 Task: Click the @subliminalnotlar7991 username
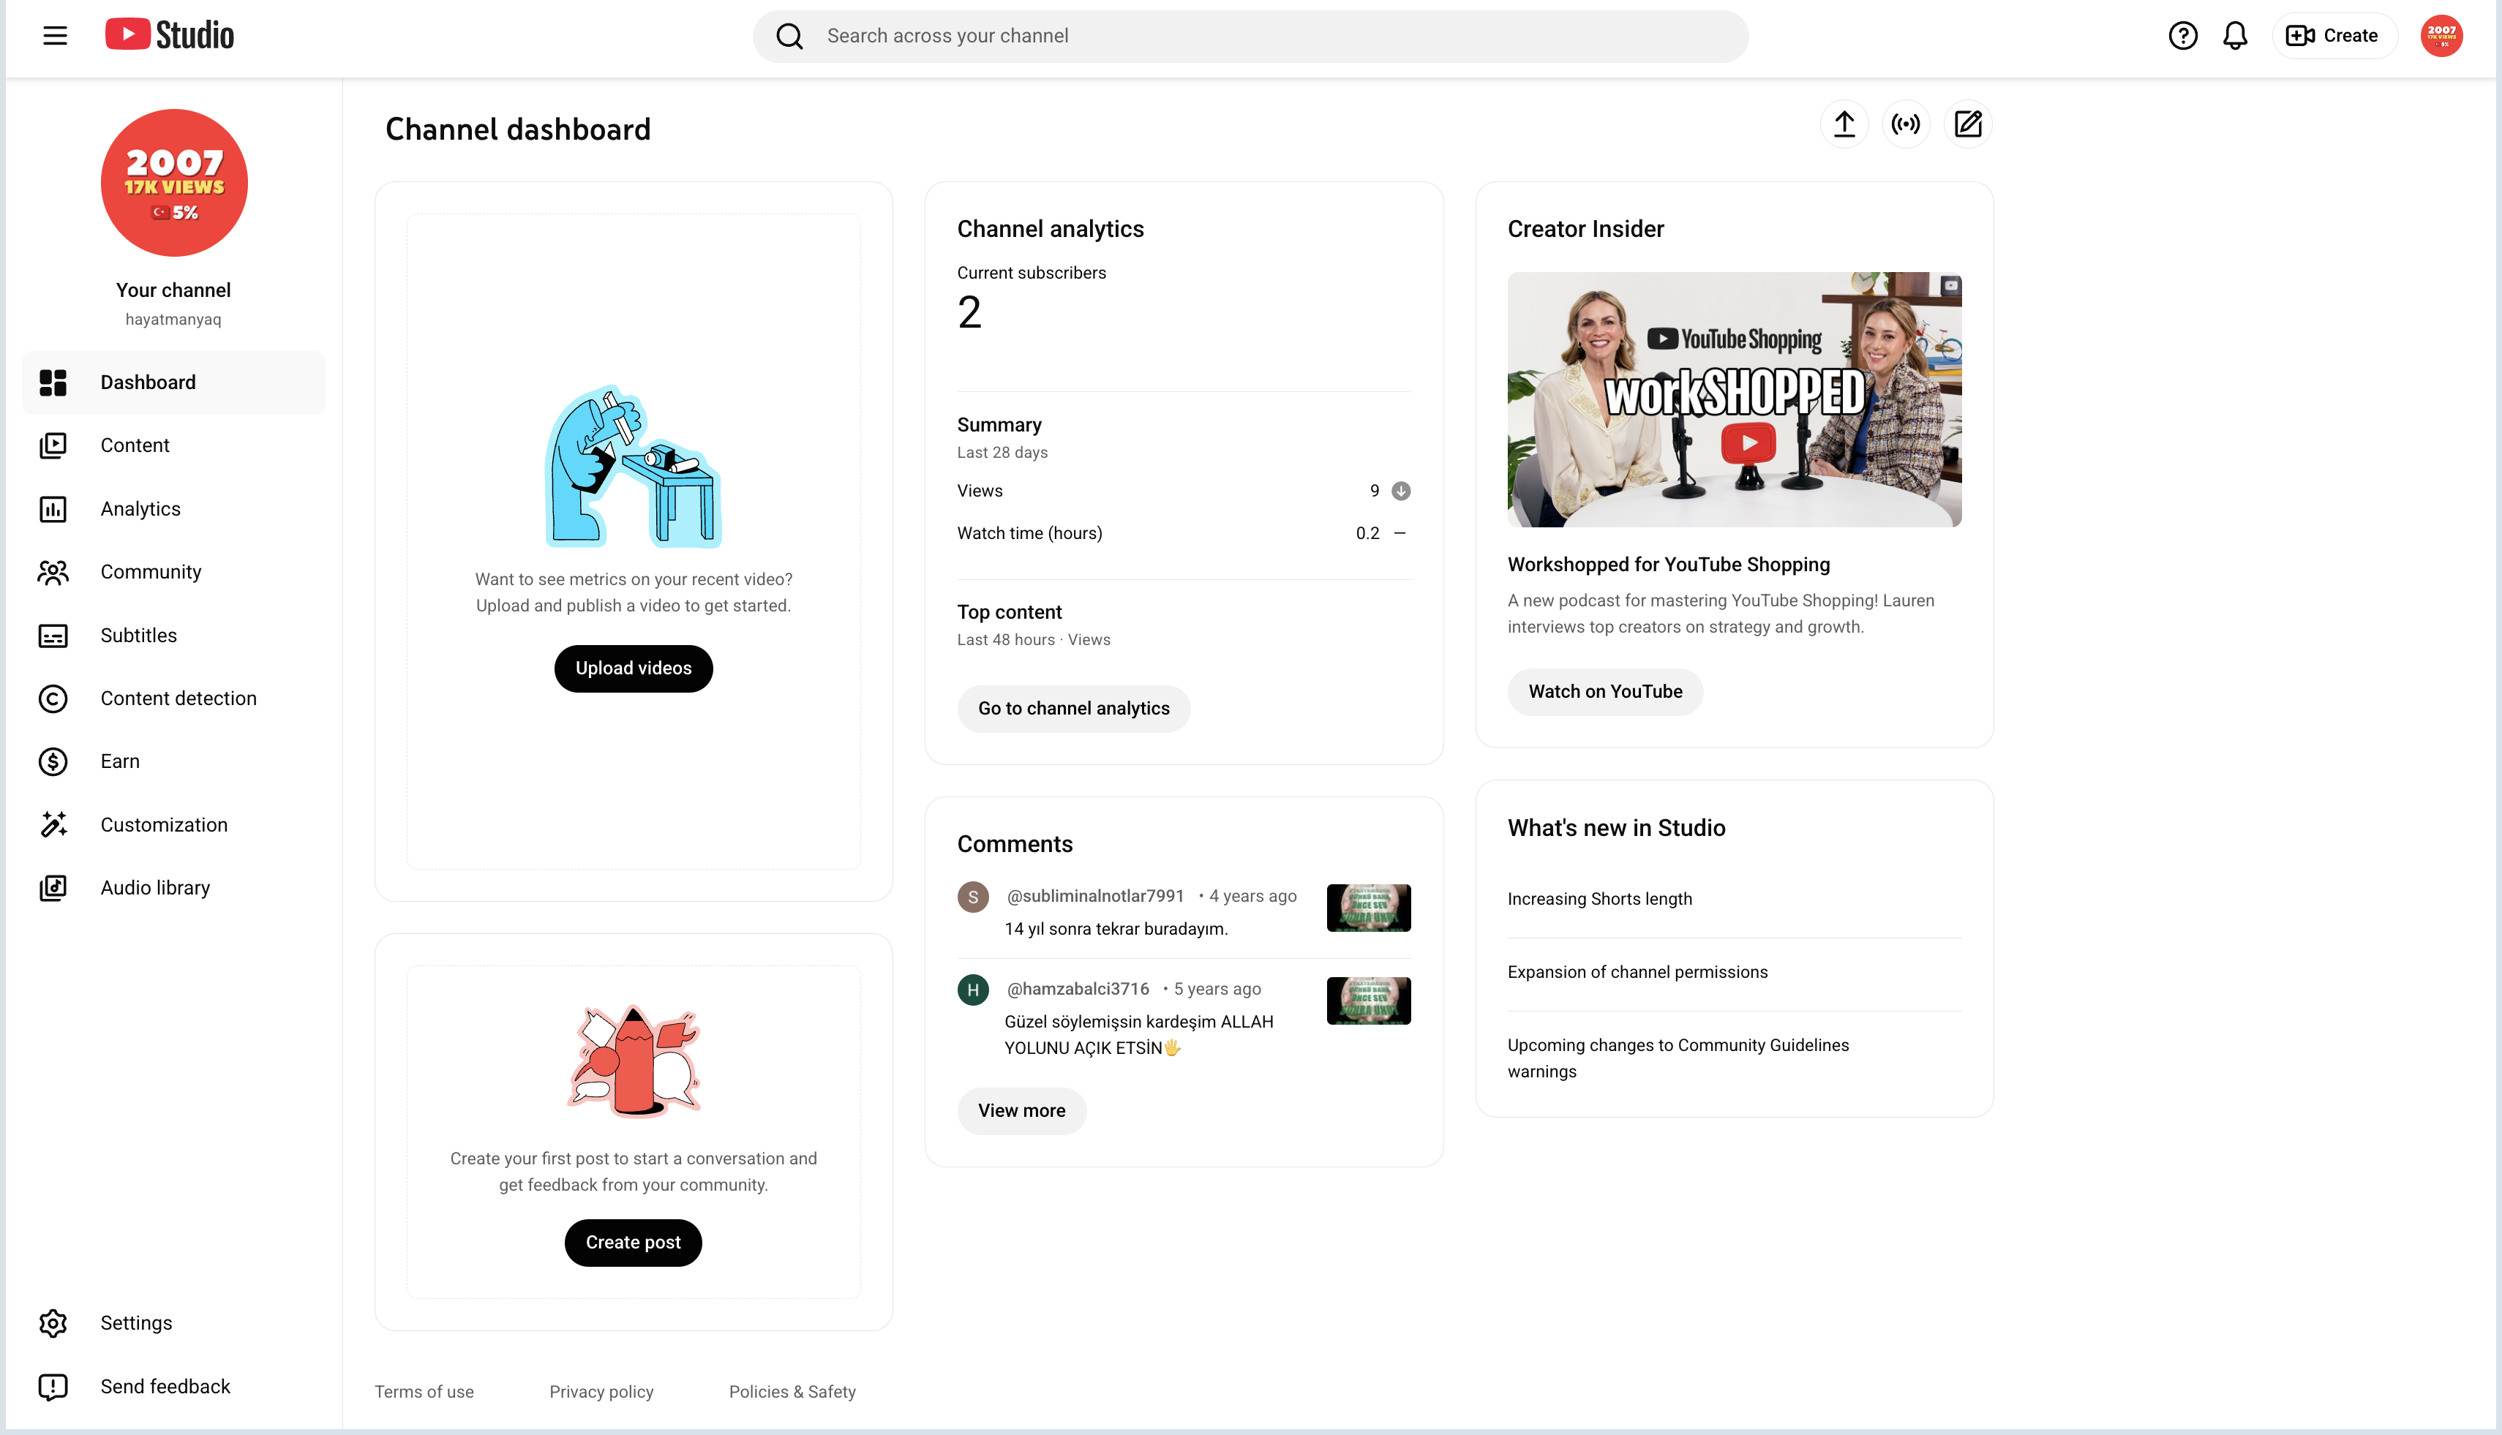click(x=1095, y=896)
